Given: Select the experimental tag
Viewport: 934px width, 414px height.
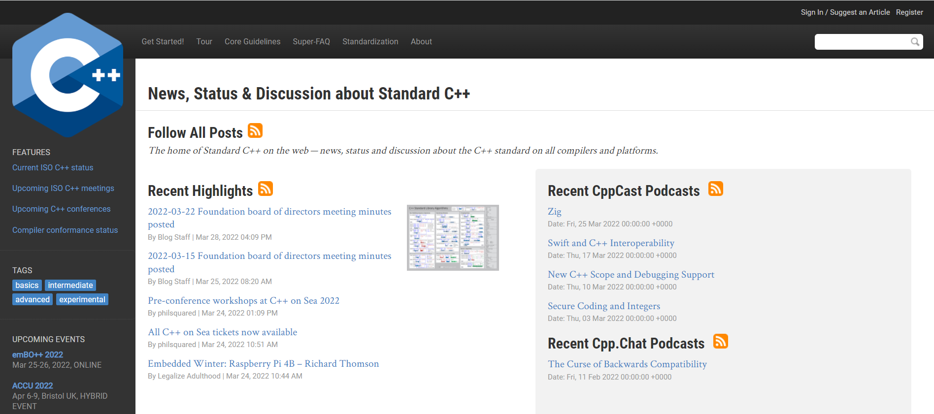Looking at the screenshot, I should pos(82,300).
